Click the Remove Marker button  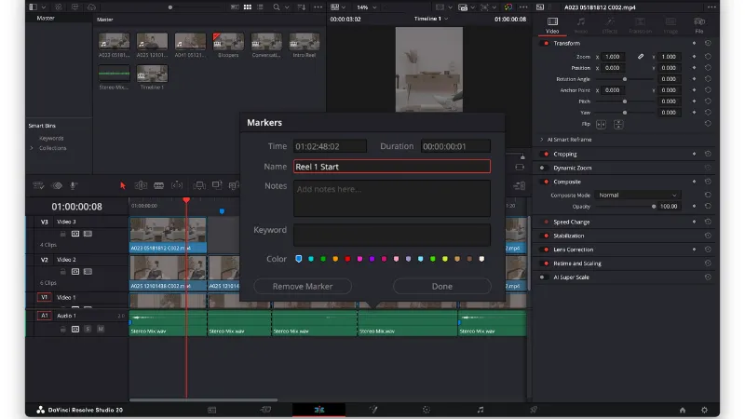click(303, 287)
